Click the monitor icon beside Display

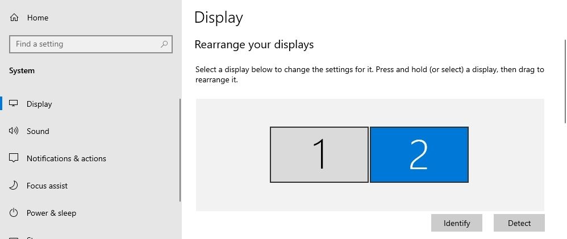[x=14, y=104]
